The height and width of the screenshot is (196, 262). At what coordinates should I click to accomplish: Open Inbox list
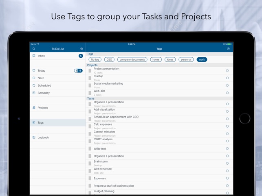(58, 56)
